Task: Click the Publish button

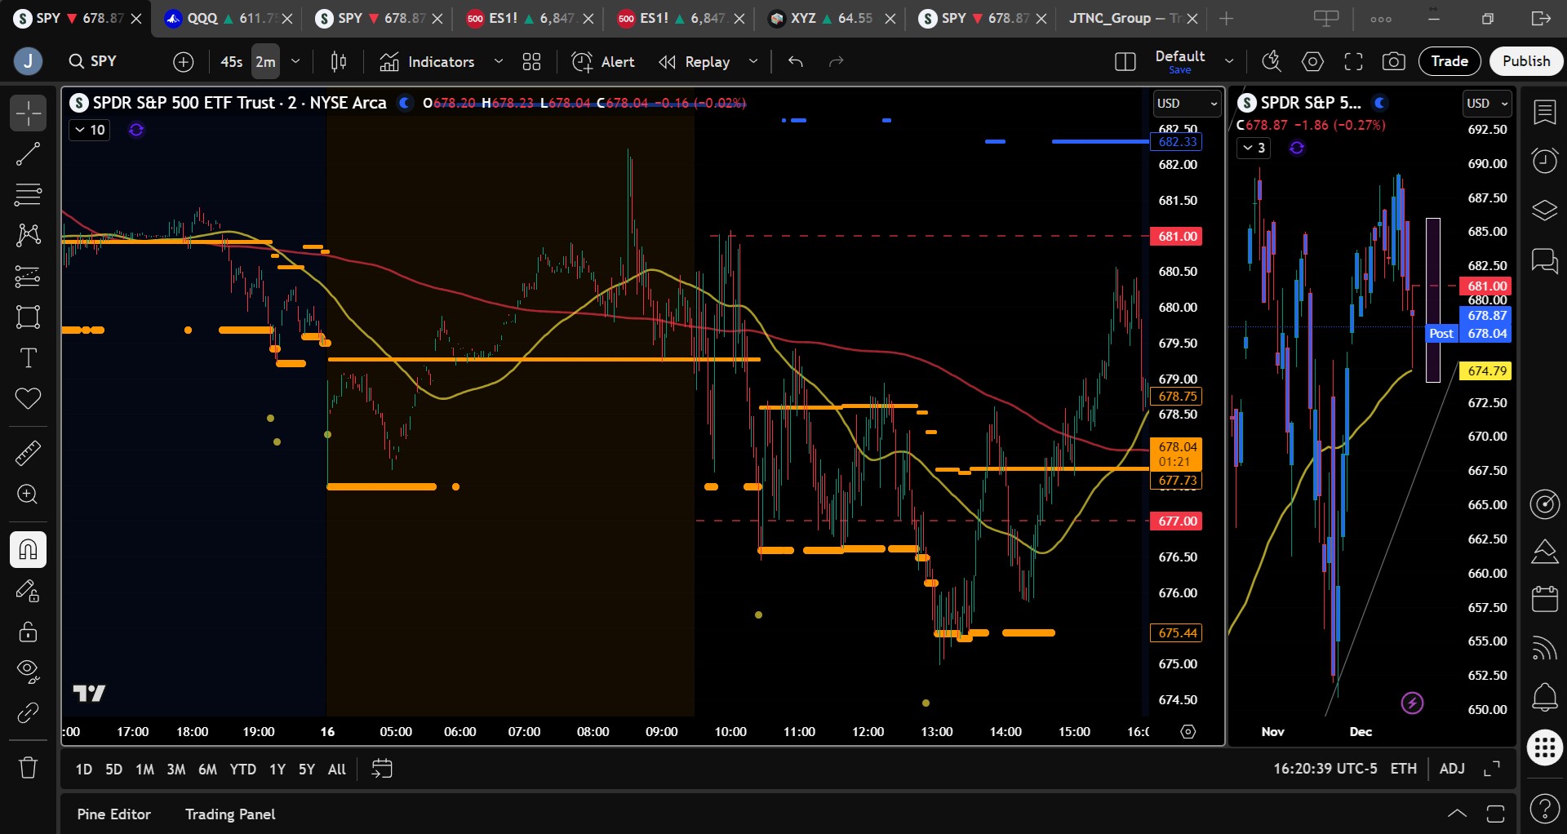Action: coord(1526,61)
